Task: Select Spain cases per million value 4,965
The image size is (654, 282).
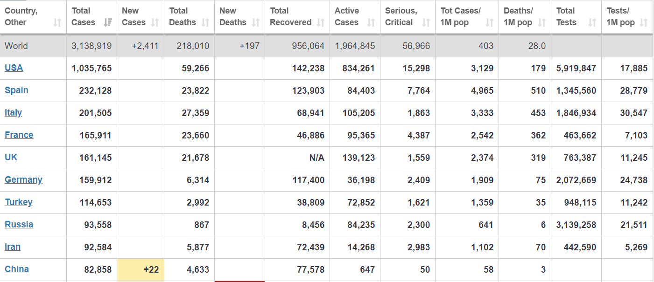Action: pyautogui.click(x=482, y=90)
